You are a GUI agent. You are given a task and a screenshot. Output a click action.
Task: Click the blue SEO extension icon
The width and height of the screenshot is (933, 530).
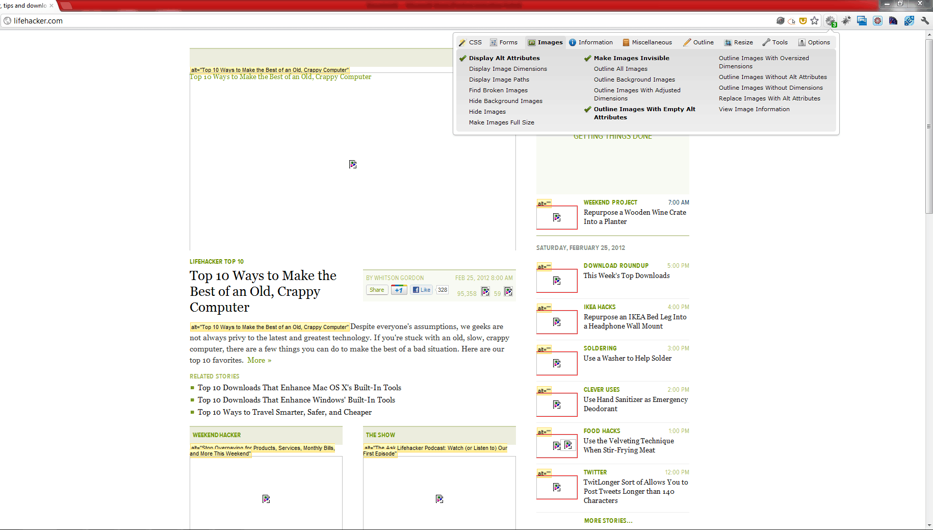tap(909, 21)
